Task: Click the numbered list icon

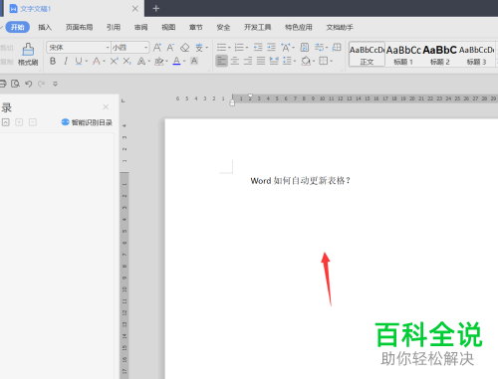Action: point(239,48)
